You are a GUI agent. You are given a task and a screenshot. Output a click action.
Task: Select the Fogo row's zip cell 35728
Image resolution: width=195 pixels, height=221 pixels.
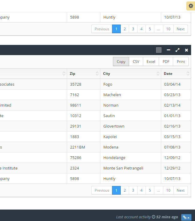[76, 84]
